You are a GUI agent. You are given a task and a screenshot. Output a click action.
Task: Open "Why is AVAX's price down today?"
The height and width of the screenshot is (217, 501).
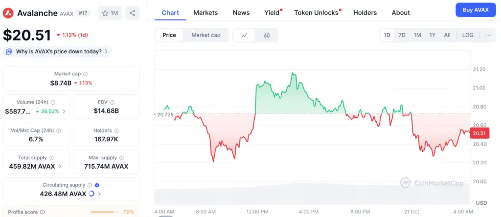click(58, 51)
